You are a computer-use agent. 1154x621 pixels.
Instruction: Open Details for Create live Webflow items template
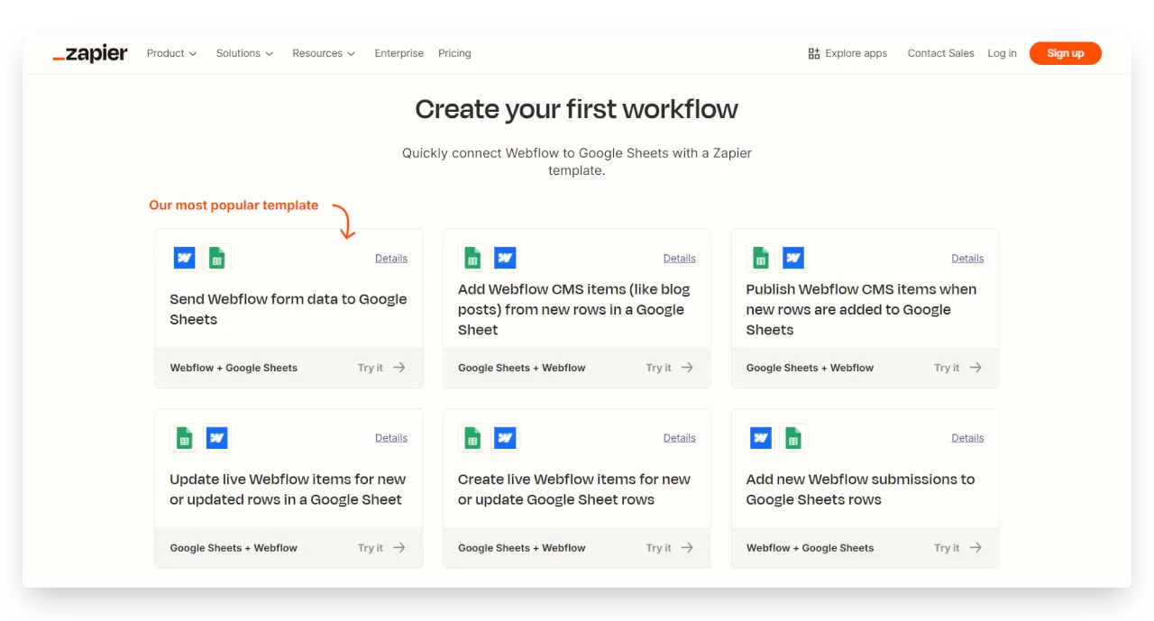click(x=679, y=438)
